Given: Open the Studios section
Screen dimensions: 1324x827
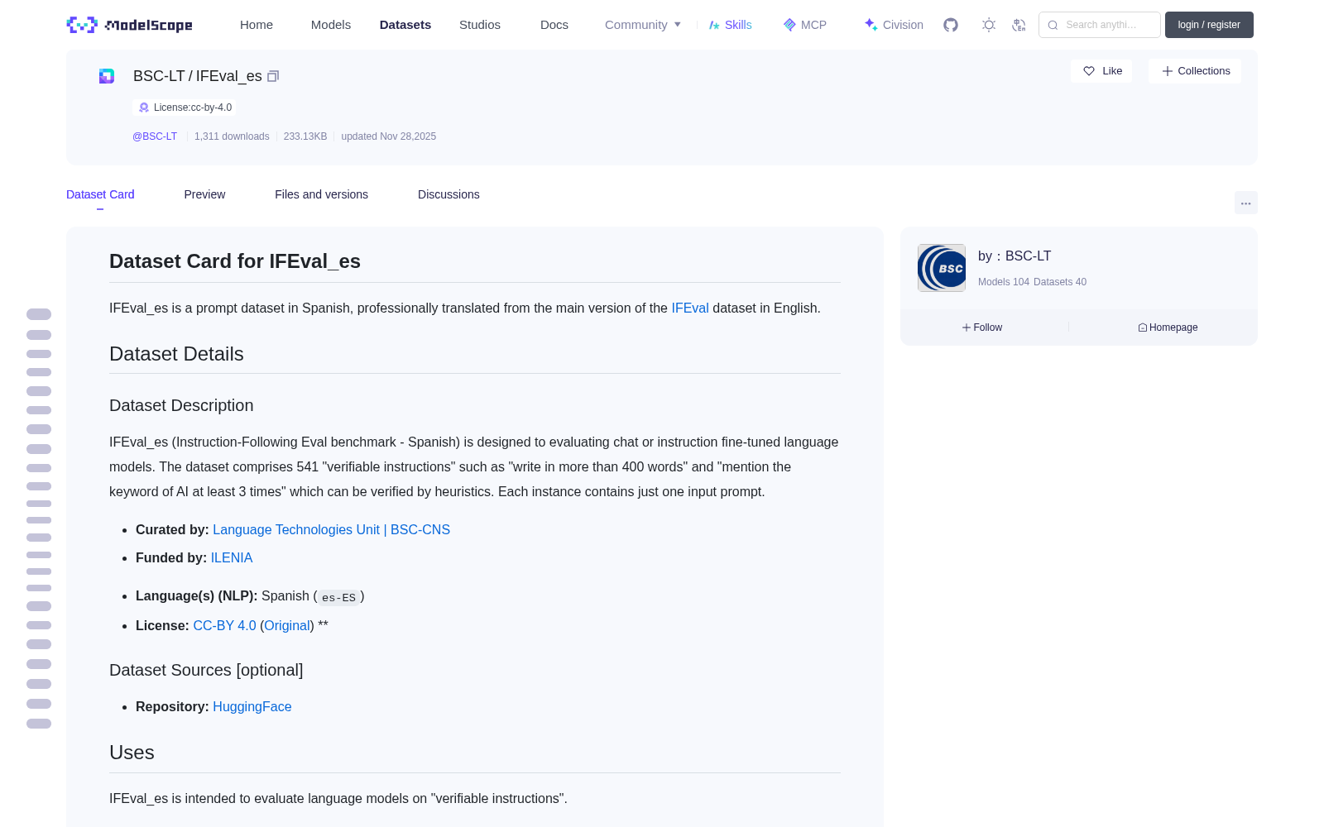Looking at the screenshot, I should 480,25.
